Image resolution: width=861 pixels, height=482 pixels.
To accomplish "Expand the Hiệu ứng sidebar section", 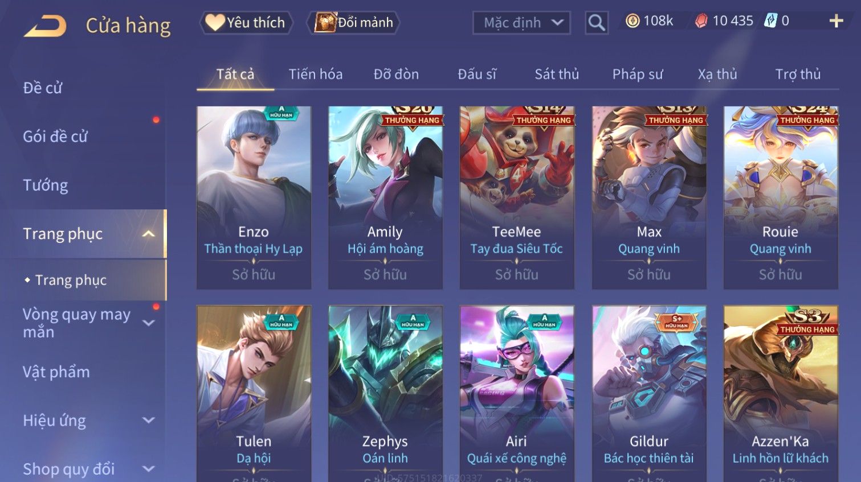I will (x=148, y=420).
